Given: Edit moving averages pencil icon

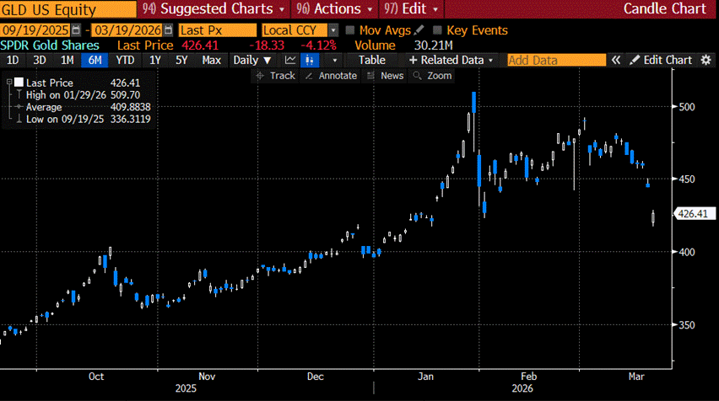Looking at the screenshot, I should (419, 30).
